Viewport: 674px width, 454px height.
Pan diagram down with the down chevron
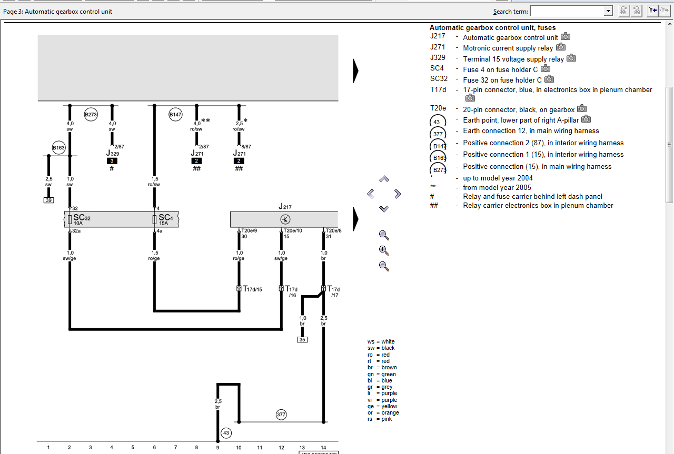tap(384, 209)
